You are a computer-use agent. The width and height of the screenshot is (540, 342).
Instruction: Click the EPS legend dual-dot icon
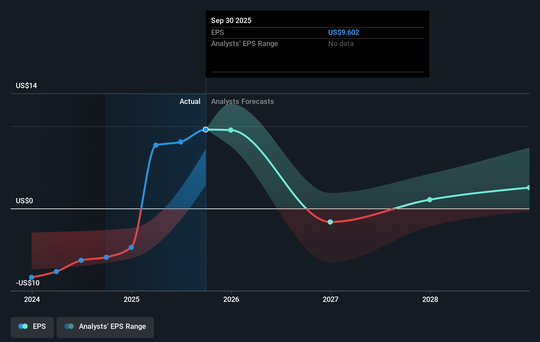tap(23, 327)
